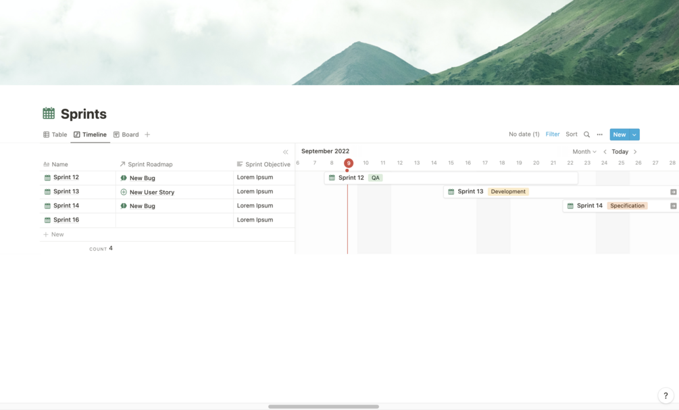Viewport: 679px width, 410px height.
Task: Open New Bug relation in Sprint 12 row
Action: (x=142, y=178)
